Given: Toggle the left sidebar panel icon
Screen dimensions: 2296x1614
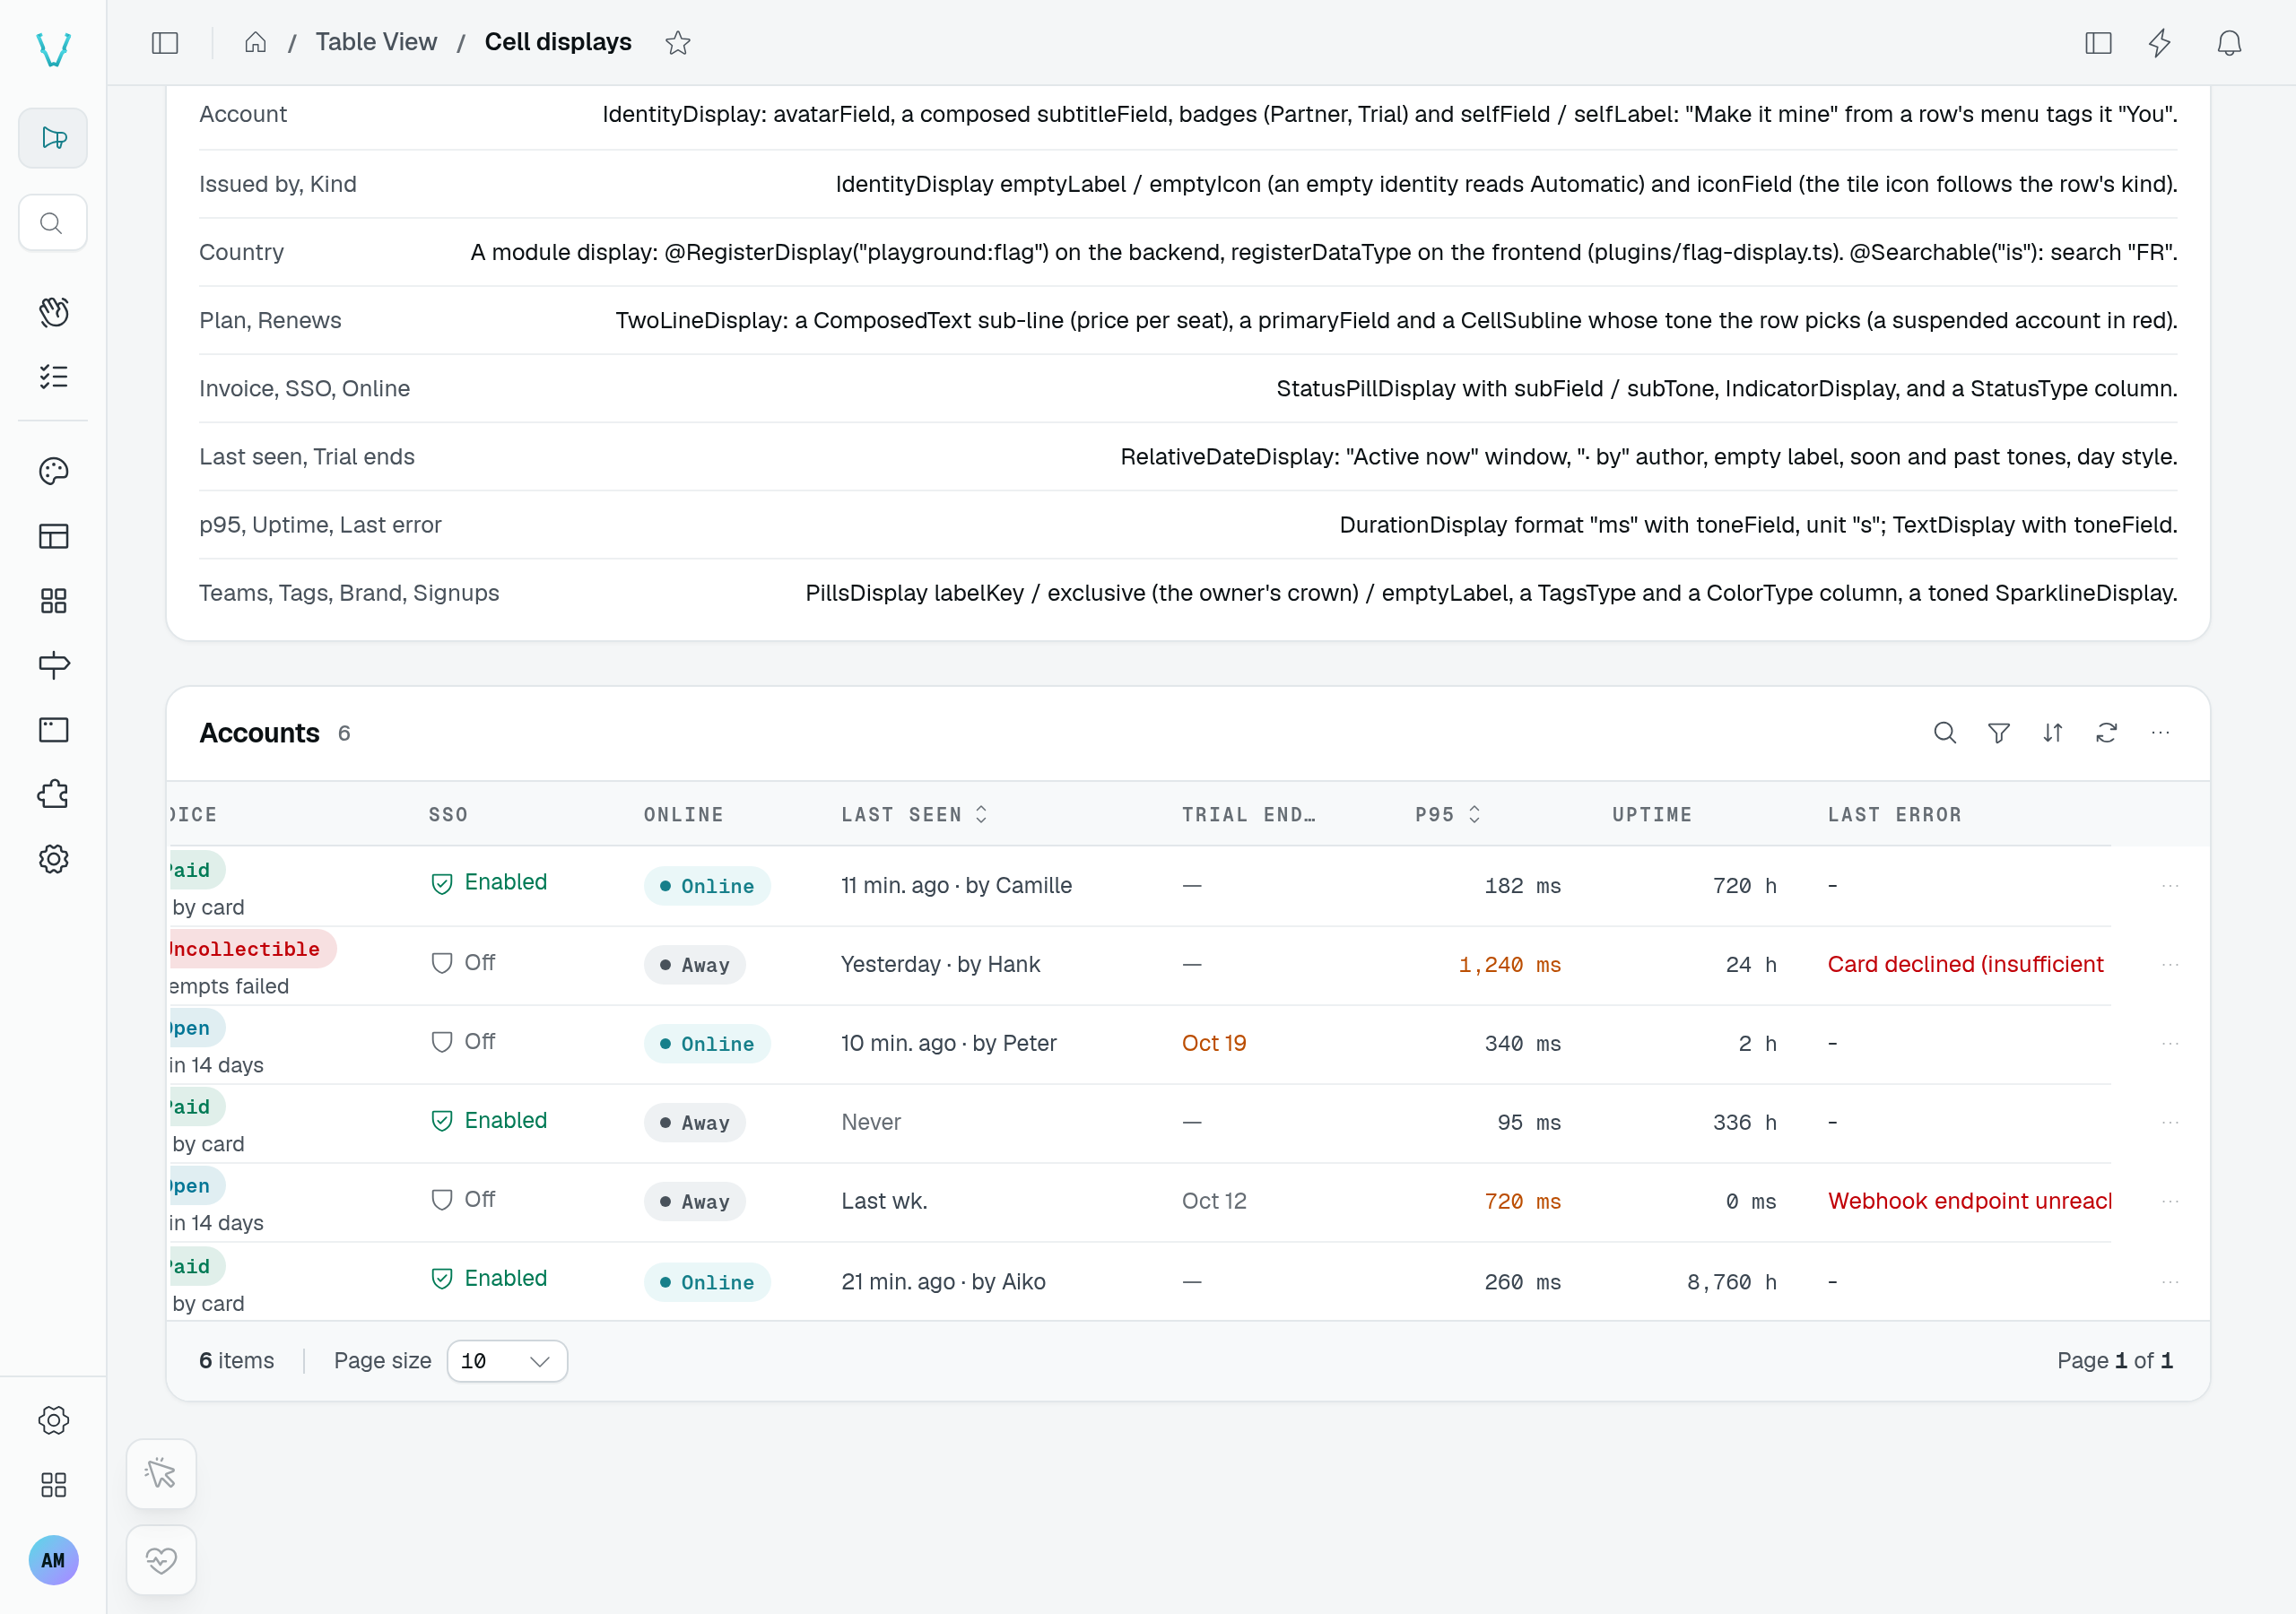Looking at the screenshot, I should (165, 43).
